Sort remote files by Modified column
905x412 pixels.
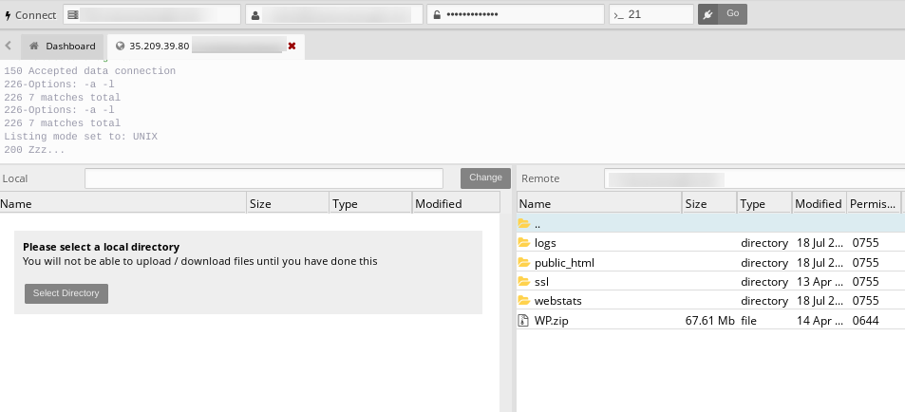coord(819,203)
